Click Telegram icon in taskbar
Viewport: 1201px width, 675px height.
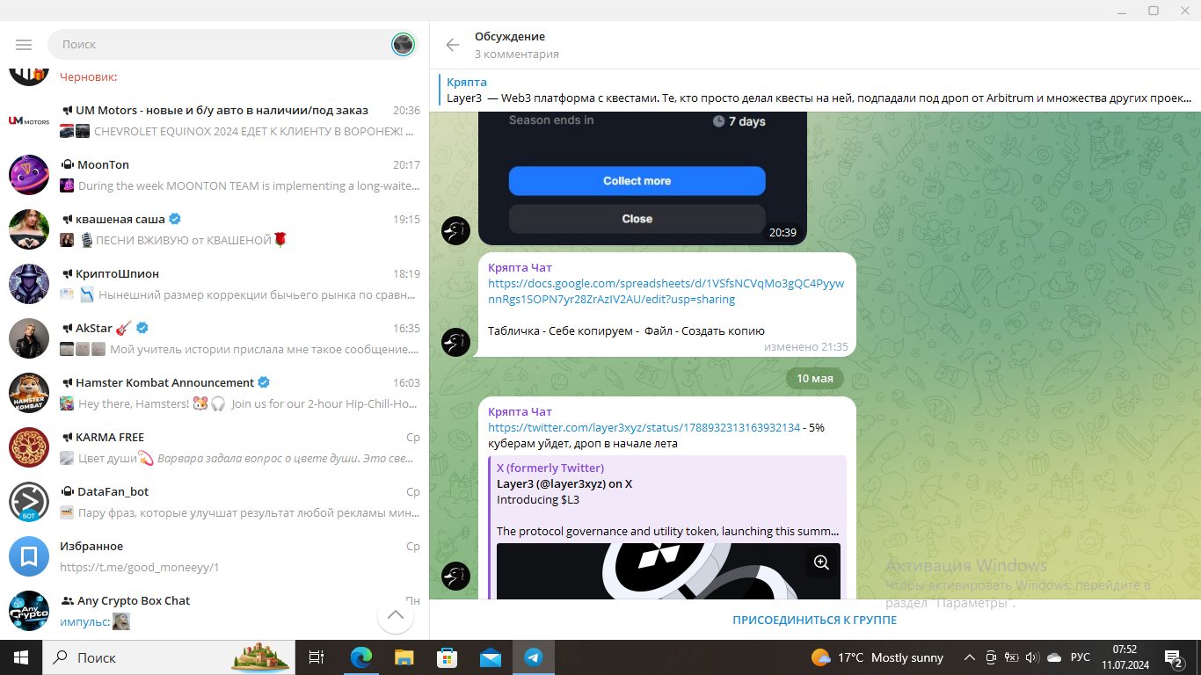point(533,657)
